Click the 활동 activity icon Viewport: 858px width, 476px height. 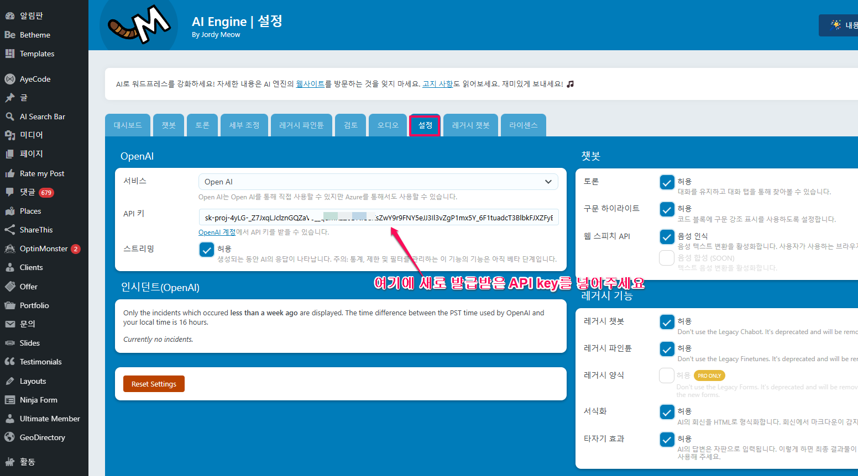click(x=10, y=462)
